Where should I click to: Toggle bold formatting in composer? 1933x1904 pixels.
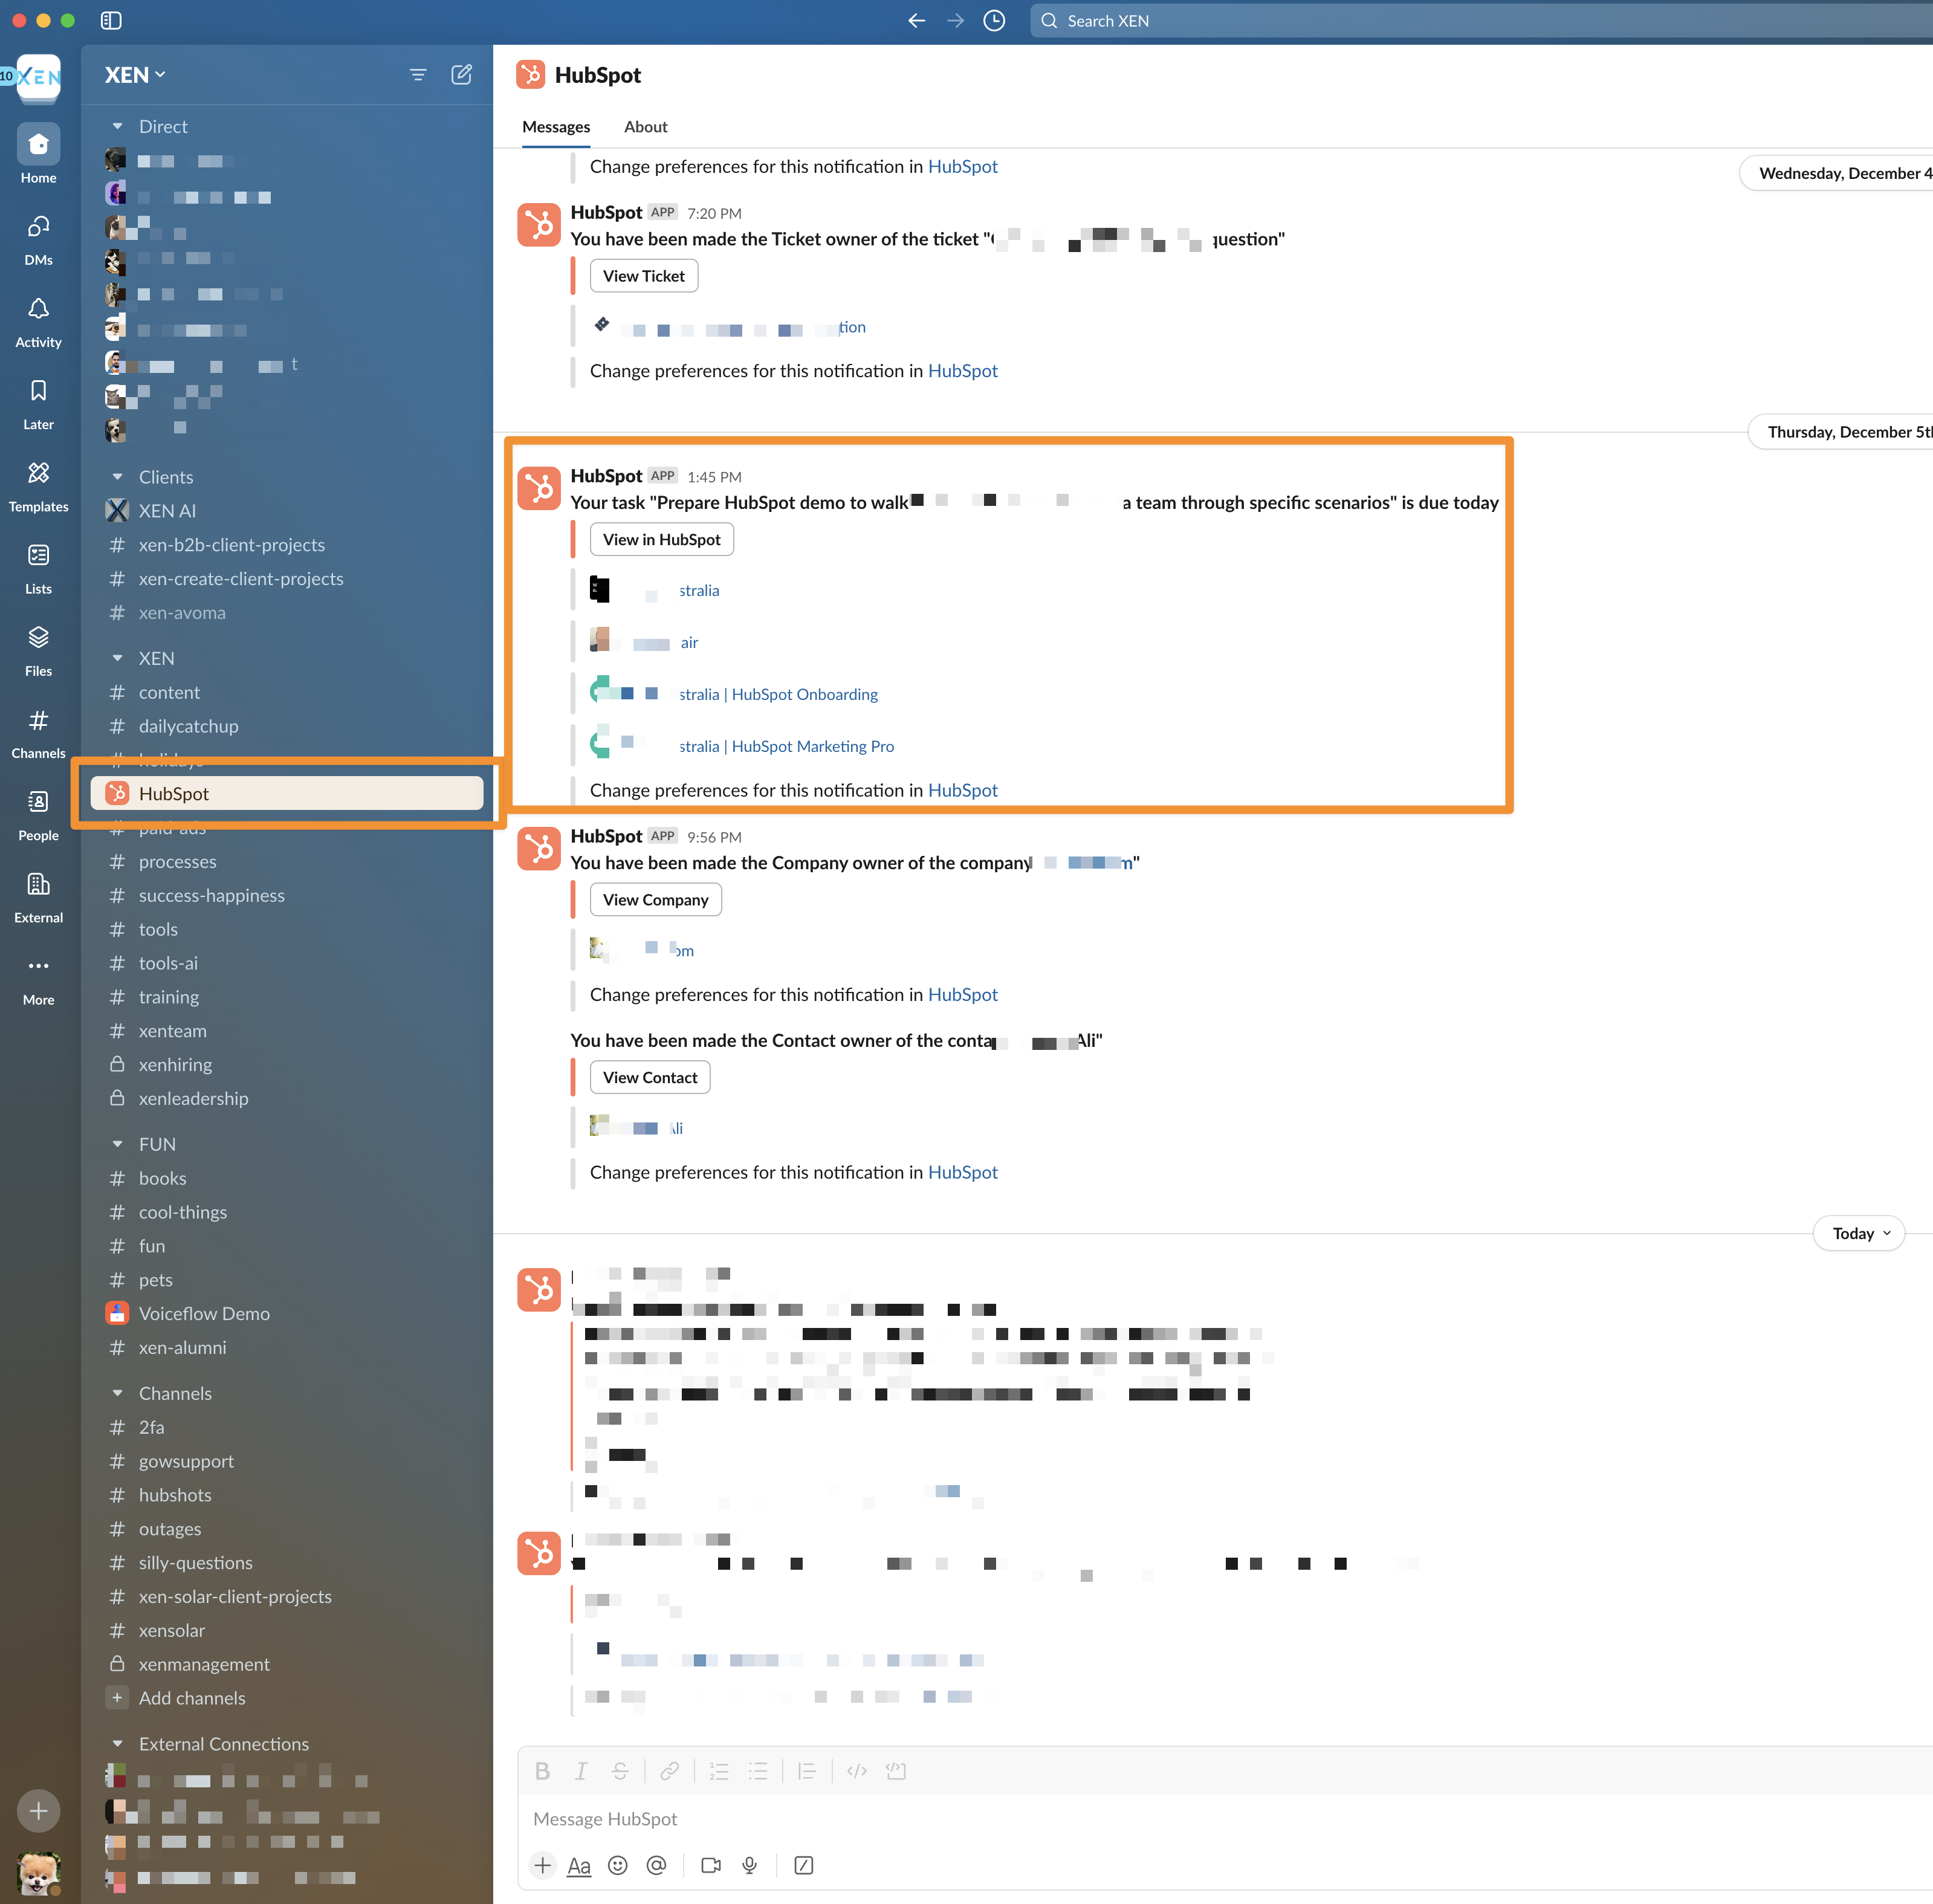click(542, 1771)
